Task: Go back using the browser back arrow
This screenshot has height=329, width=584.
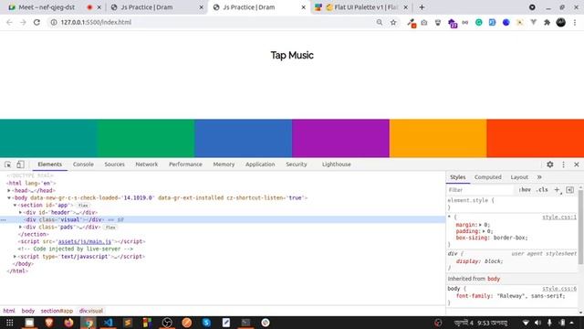Action: click(x=9, y=22)
